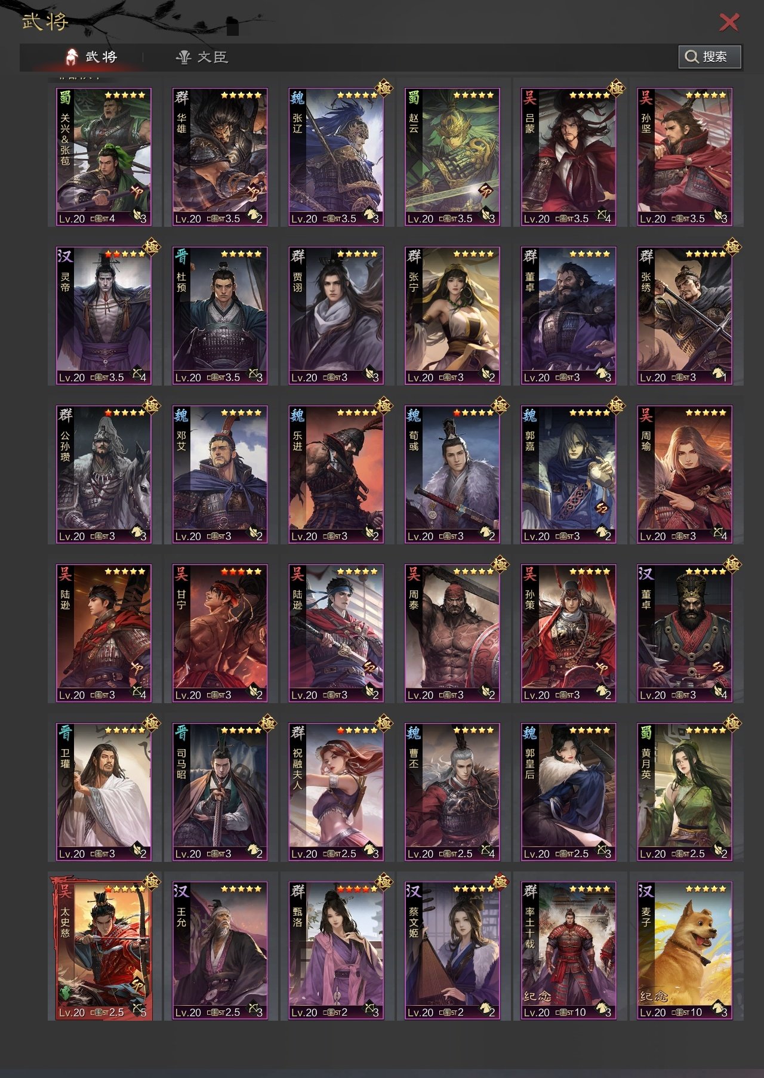The height and width of the screenshot is (1078, 764).
Task: Click the 蜀 faction icon on 黄月英 card
Action: coord(646,732)
